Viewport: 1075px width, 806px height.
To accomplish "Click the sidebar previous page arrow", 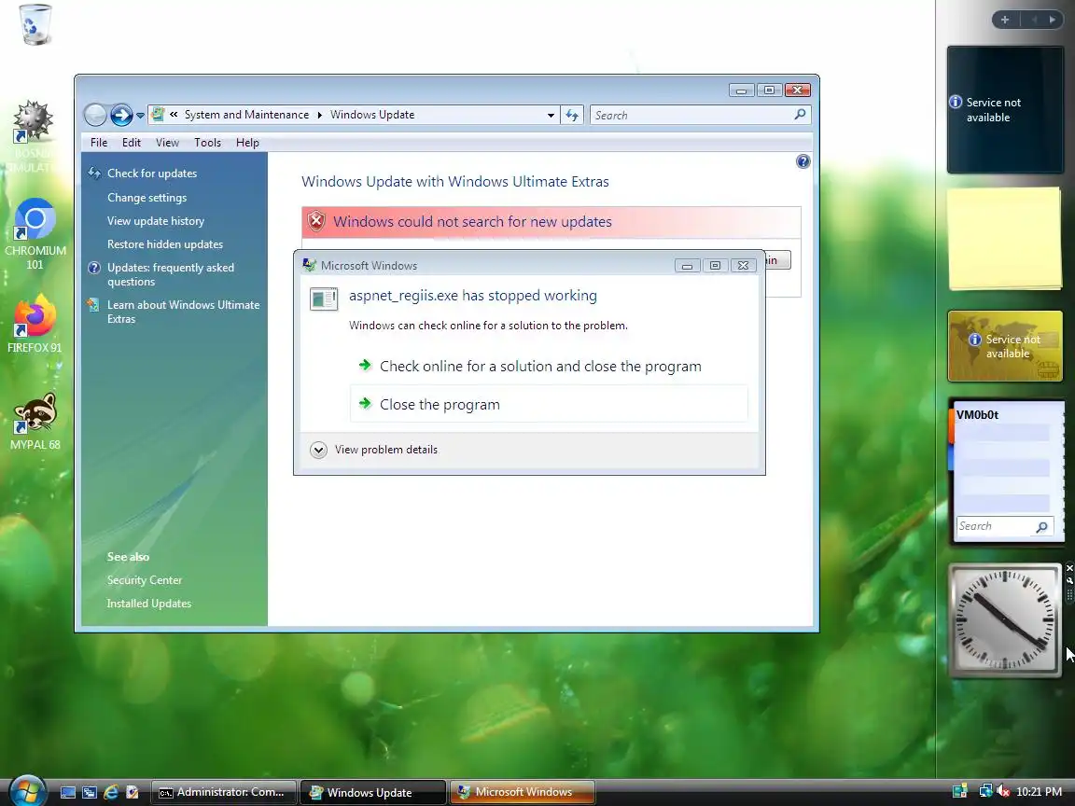I will click(x=1034, y=20).
